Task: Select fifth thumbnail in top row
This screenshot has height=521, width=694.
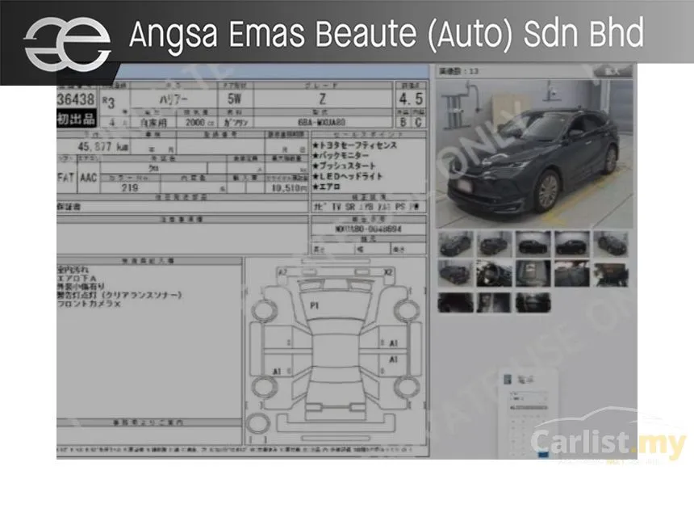Action: coord(611,244)
